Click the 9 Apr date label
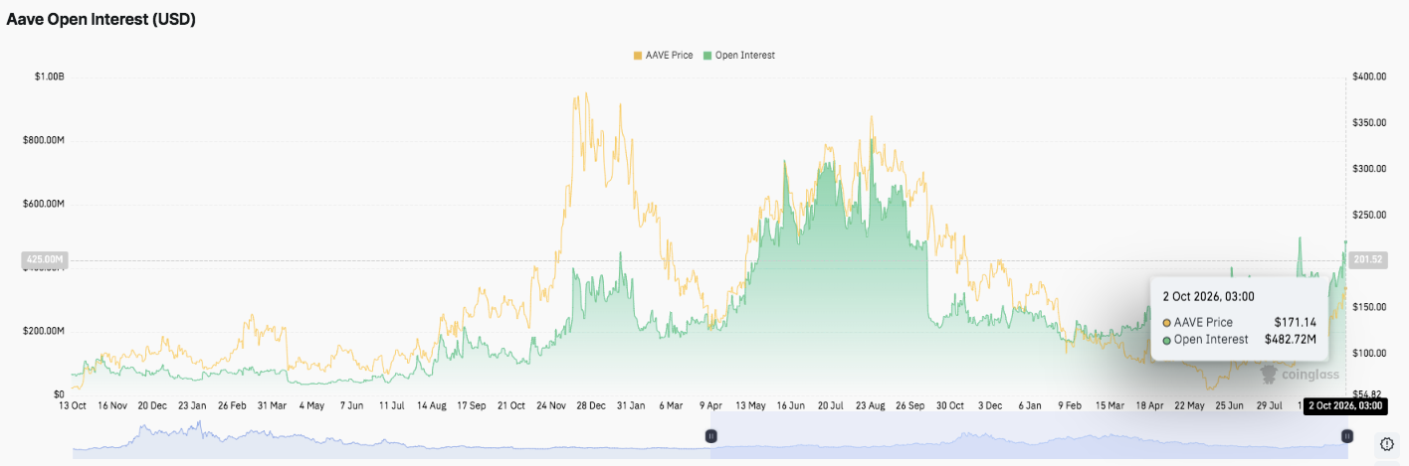This screenshot has width=1409, height=466. pos(710,405)
